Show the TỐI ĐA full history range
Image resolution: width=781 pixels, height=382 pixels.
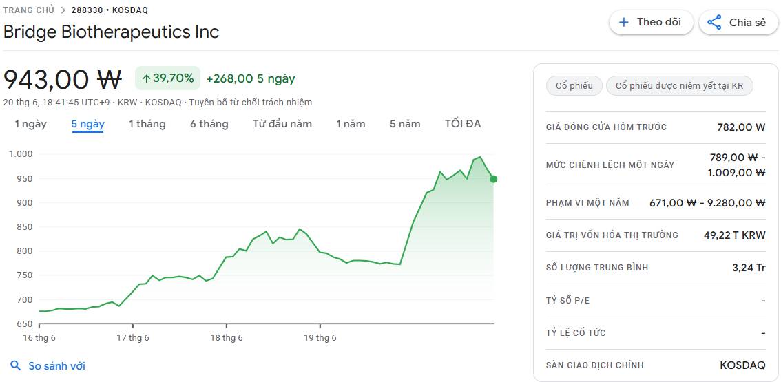point(463,124)
